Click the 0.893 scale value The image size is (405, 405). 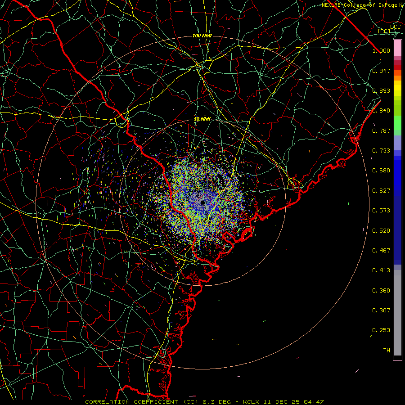[x=381, y=90]
